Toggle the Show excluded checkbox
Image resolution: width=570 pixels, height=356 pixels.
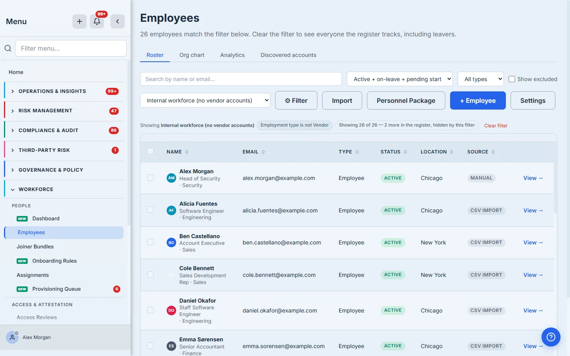[512, 79]
